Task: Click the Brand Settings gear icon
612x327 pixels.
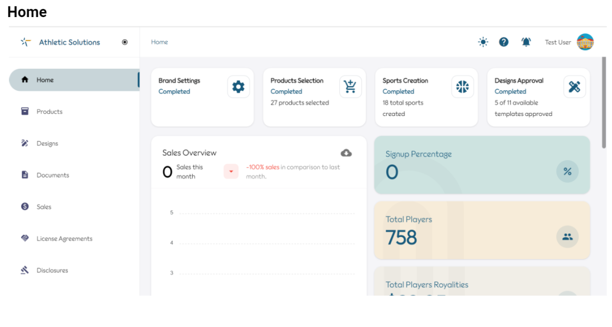Action: click(238, 87)
